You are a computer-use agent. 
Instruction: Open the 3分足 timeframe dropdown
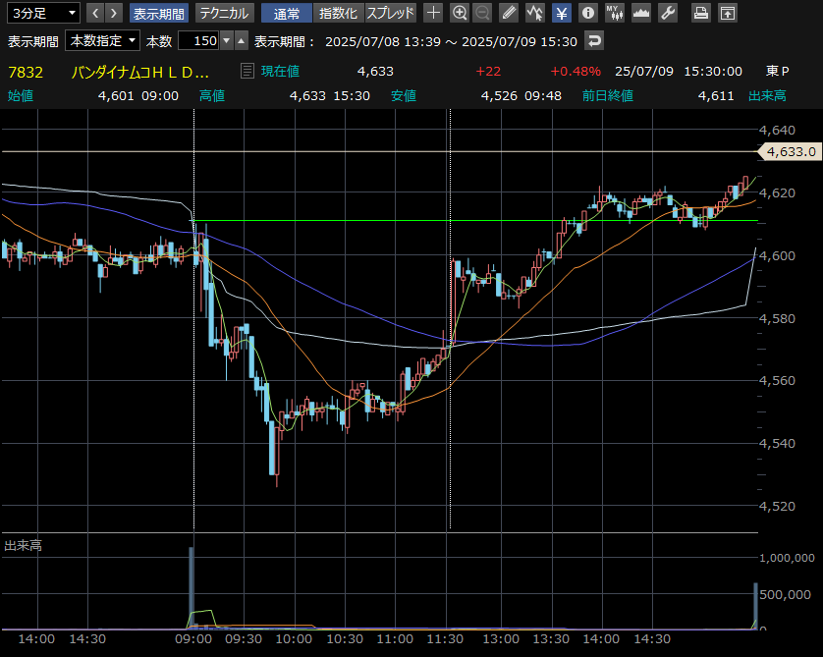click(41, 13)
